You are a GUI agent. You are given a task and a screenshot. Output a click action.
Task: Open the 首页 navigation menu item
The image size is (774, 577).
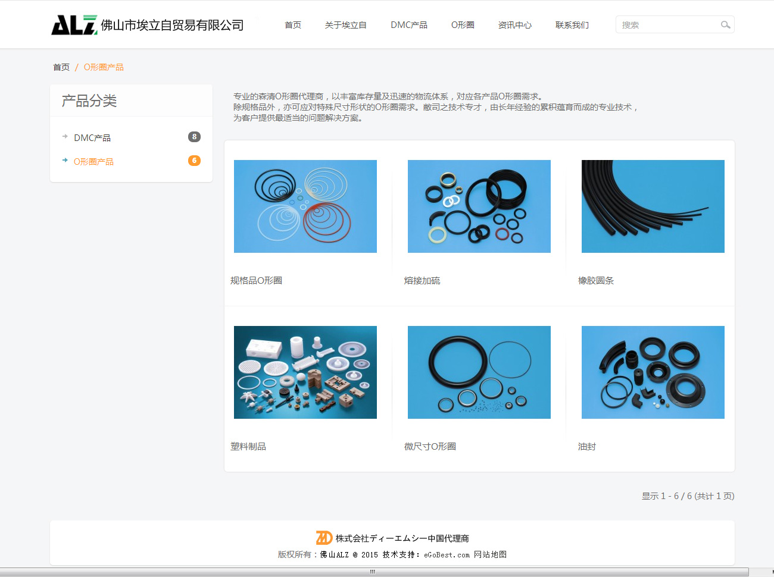point(293,25)
